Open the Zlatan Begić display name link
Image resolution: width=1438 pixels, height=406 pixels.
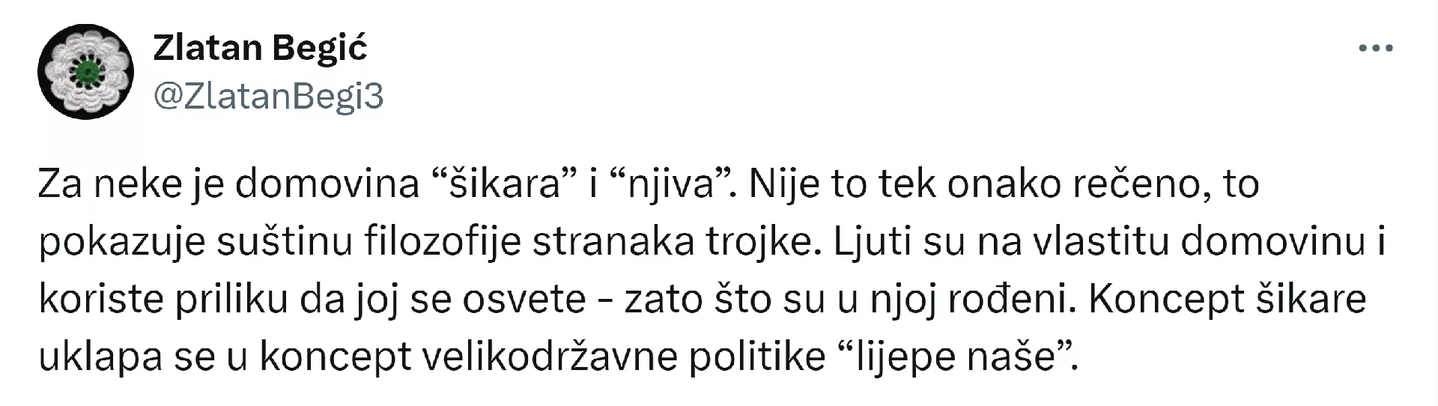[x=260, y=49]
